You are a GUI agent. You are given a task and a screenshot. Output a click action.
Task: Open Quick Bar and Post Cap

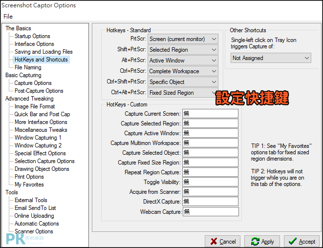coord(42,114)
